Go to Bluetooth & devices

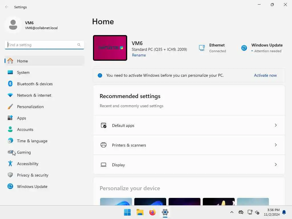[44, 84]
